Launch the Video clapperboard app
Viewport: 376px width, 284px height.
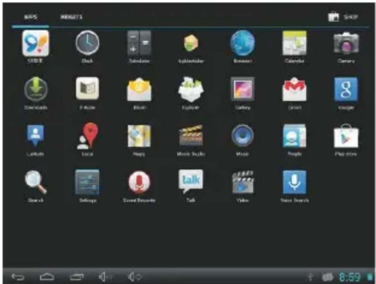[x=243, y=182]
